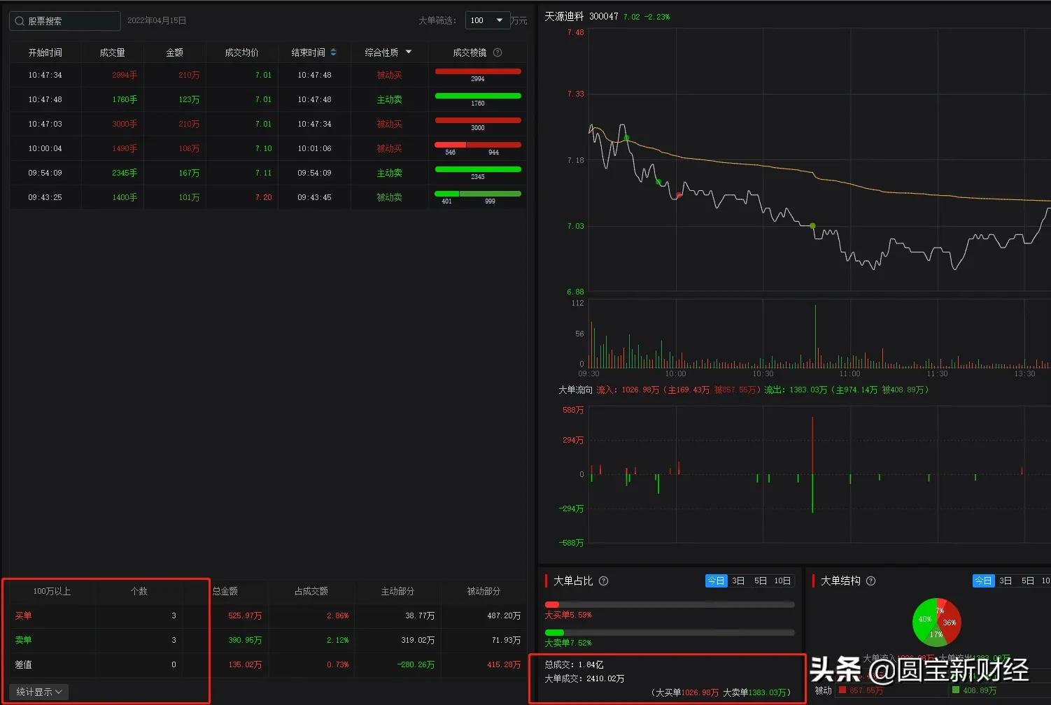The height and width of the screenshot is (705, 1051).
Task: Click end time 09:43:45
Action: [x=314, y=197]
